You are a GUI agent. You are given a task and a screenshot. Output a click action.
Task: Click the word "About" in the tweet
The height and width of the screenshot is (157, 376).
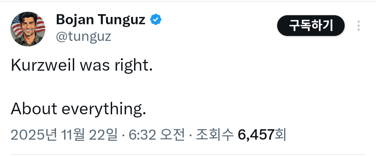[34, 109]
